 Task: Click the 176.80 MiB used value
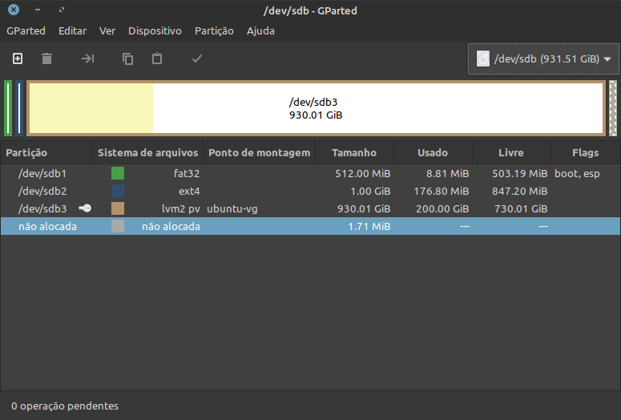[442, 191]
